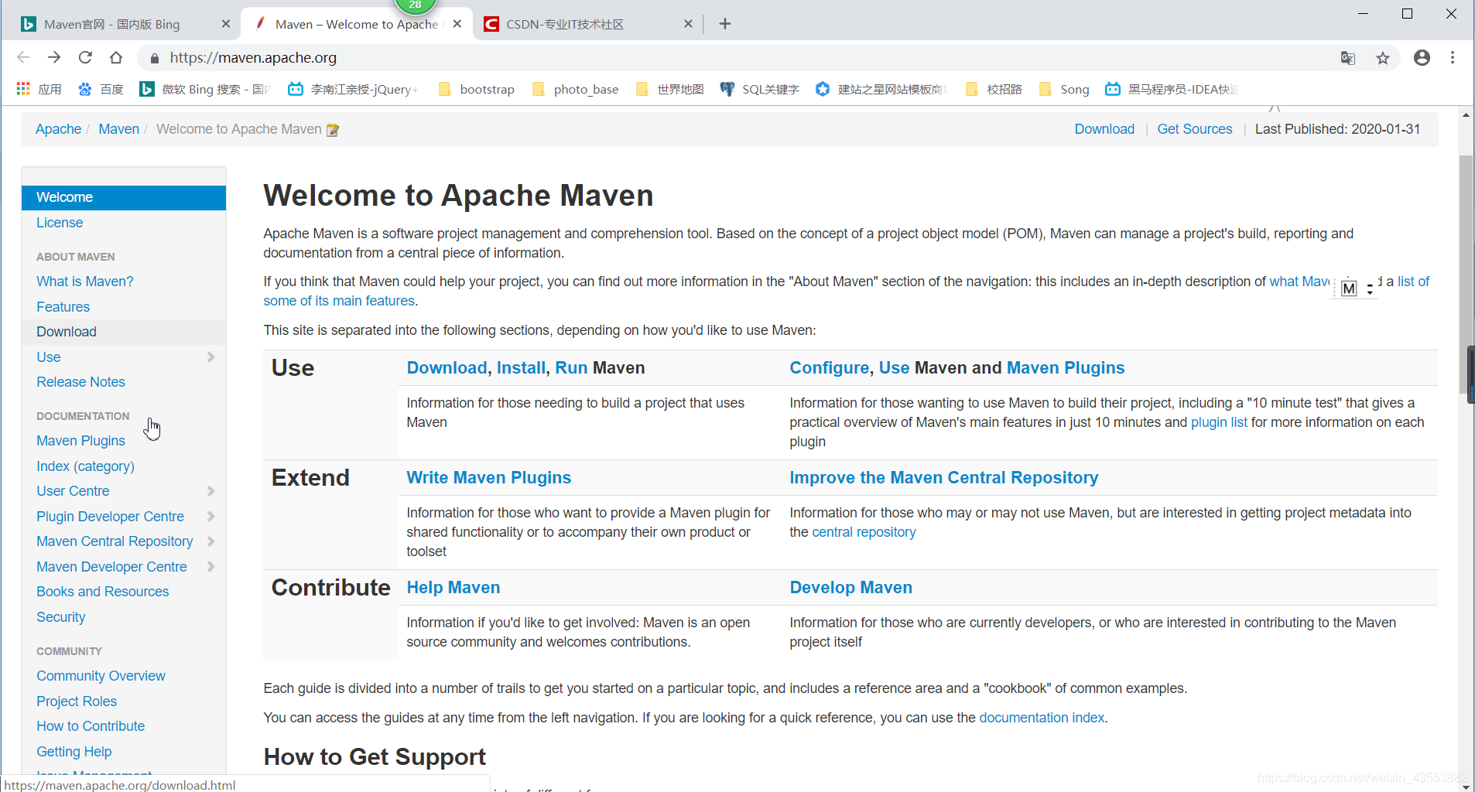This screenshot has width=1475, height=792.
Task: Open Community Overview
Action: coord(101,676)
